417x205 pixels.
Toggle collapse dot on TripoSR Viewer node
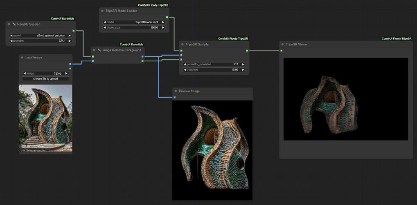[x=282, y=44]
